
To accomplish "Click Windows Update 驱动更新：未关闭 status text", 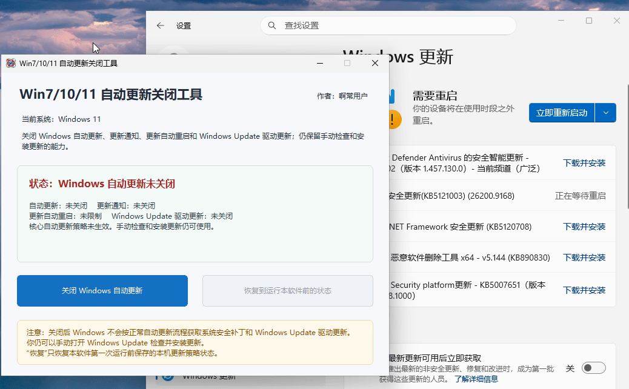I will point(172,216).
